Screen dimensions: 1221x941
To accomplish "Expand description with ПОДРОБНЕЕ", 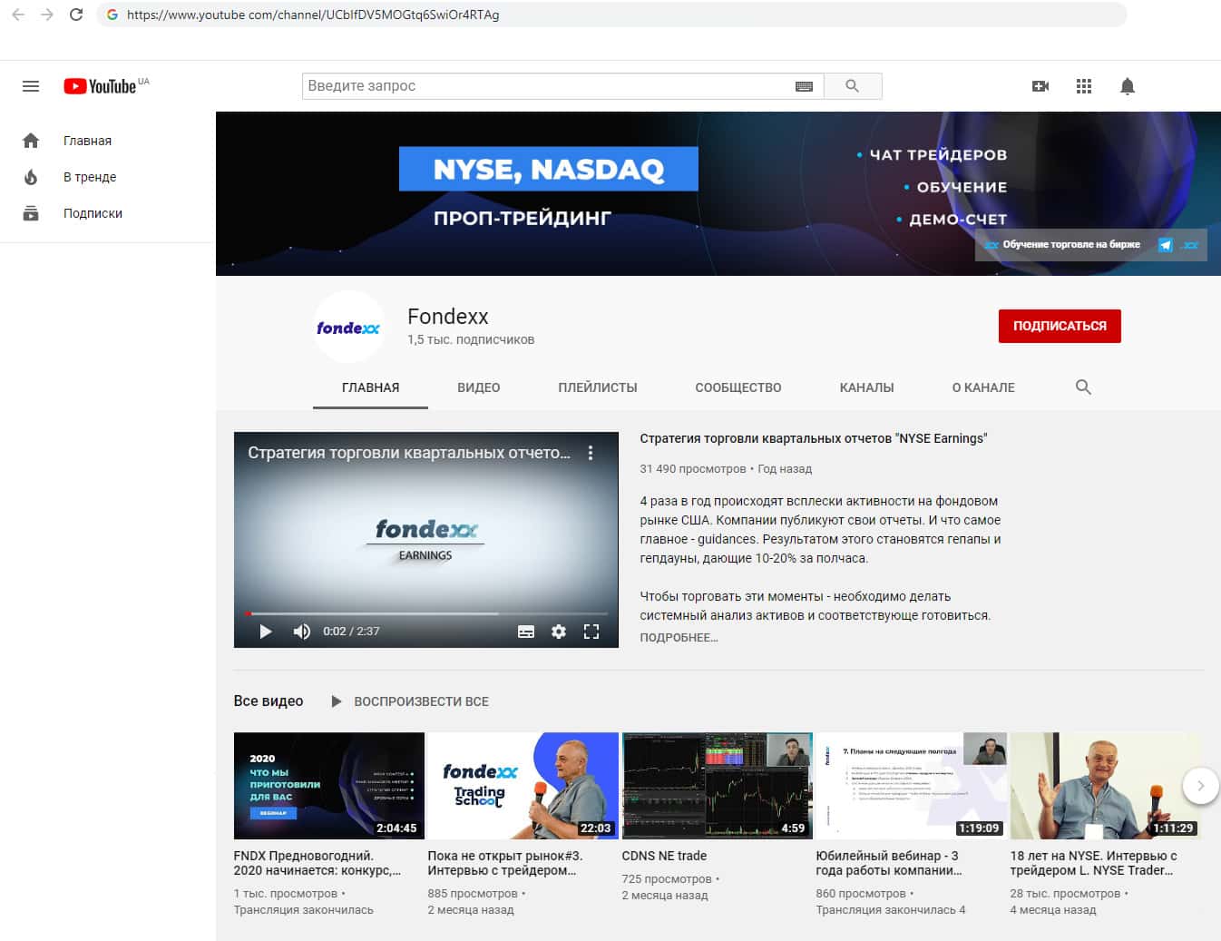I will point(679,638).
